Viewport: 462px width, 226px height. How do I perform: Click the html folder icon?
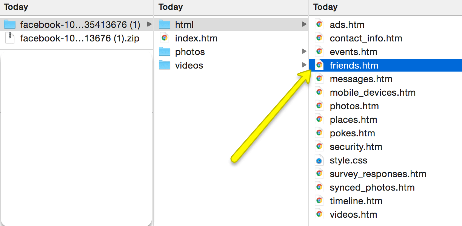(x=165, y=25)
